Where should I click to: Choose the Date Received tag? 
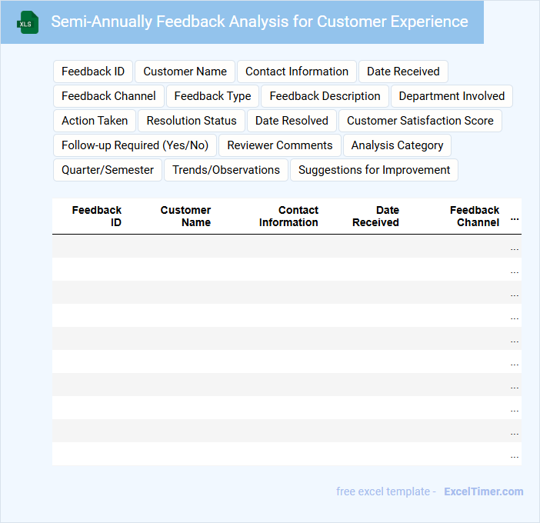(403, 72)
